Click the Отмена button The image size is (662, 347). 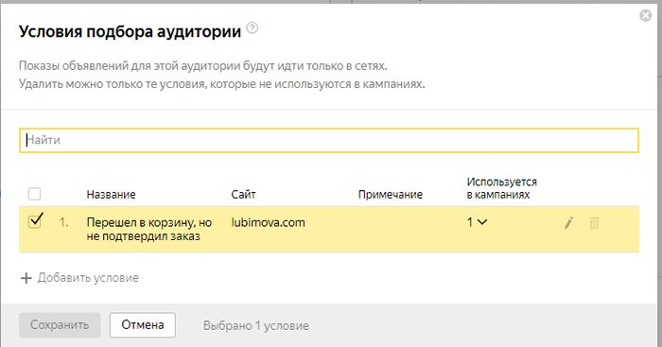(143, 324)
